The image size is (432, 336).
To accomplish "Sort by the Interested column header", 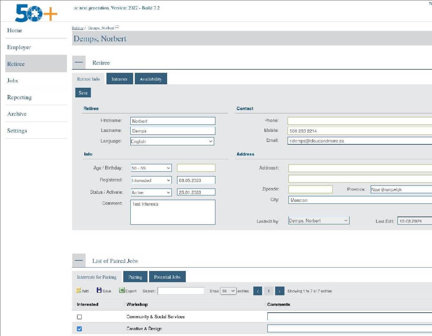I will (87, 304).
